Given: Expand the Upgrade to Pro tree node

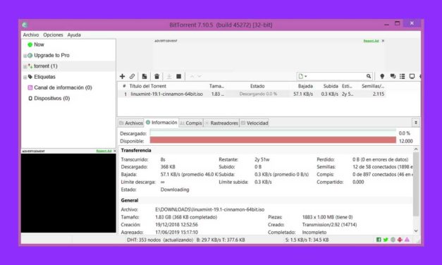Looking at the screenshot, I should tap(25, 56).
